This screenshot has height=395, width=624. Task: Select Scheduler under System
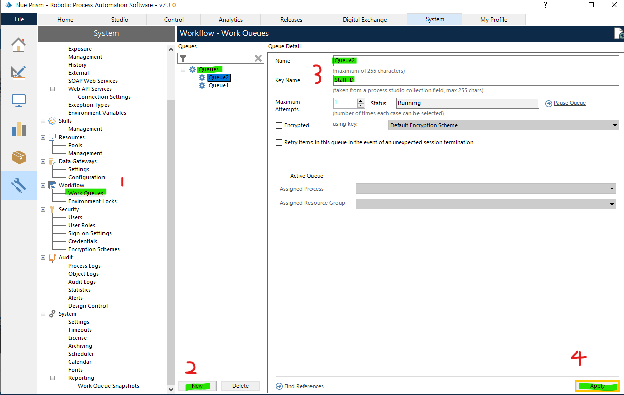pyautogui.click(x=81, y=354)
